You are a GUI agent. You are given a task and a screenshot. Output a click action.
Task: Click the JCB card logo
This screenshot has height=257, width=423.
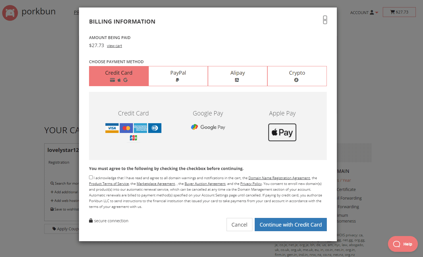(133, 138)
